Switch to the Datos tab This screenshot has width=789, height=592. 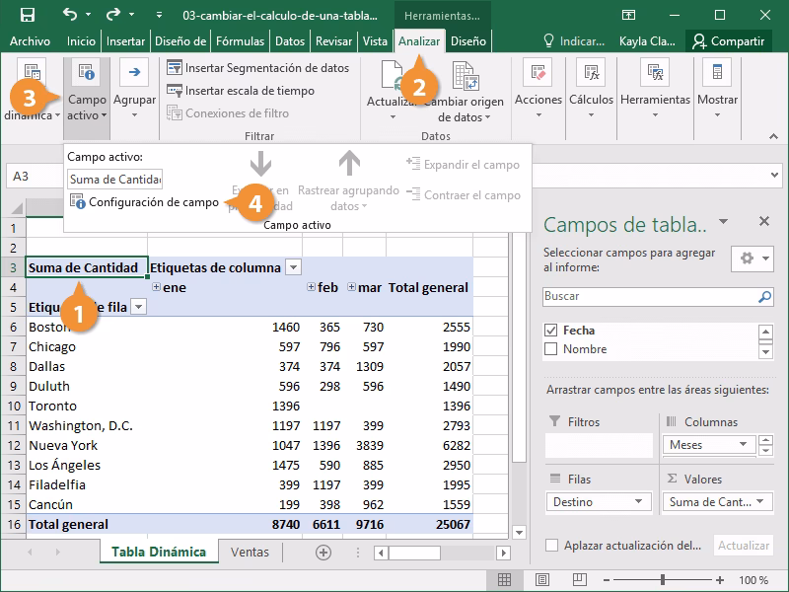click(x=290, y=41)
